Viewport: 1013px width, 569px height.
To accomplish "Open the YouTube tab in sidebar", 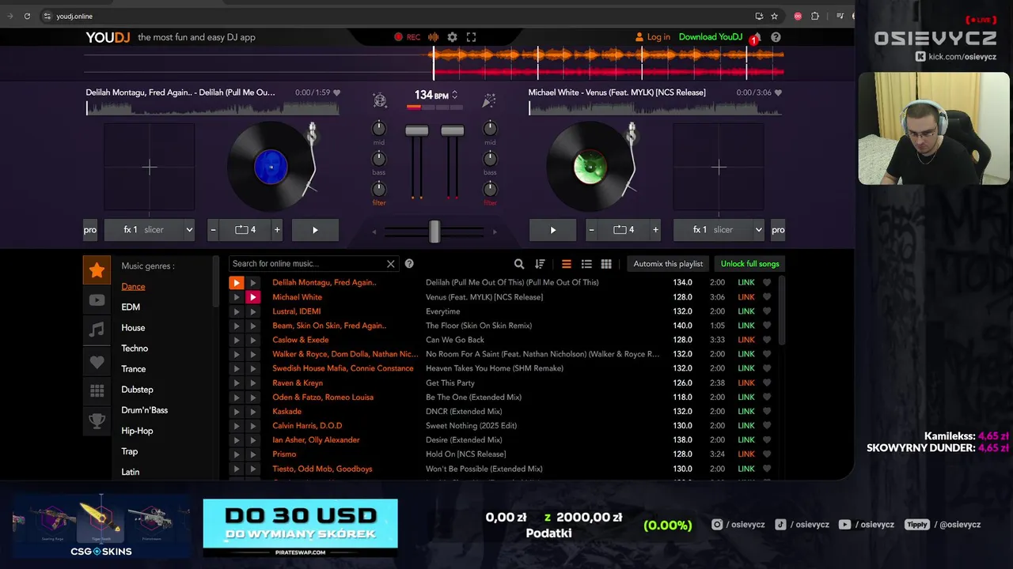I will 97,300.
